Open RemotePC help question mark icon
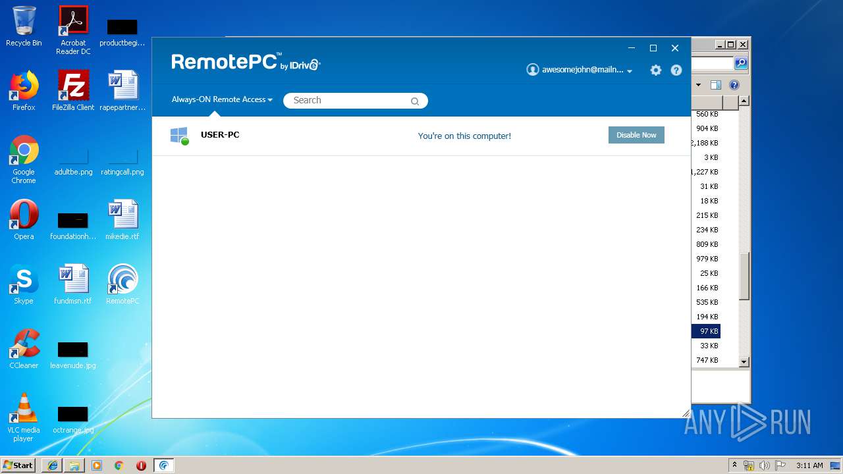843x474 pixels. [676, 70]
